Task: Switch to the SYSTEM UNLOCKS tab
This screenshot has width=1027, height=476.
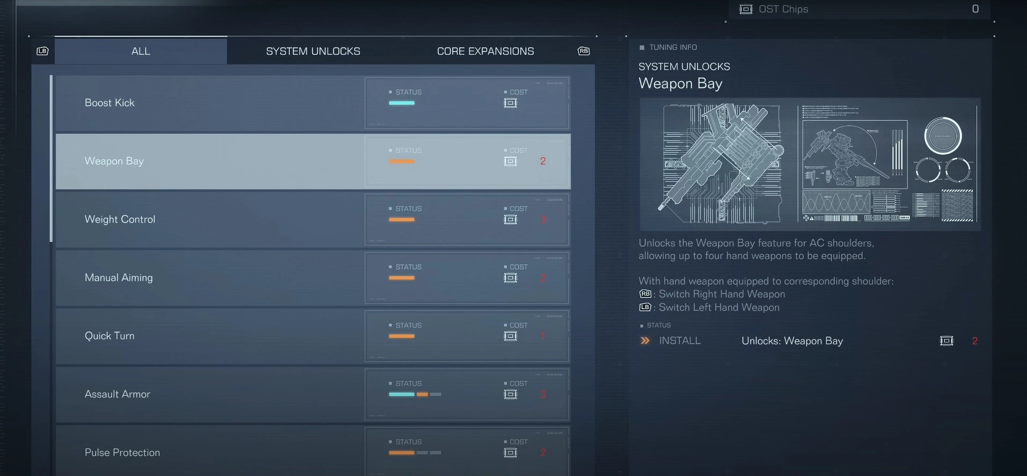Action: [313, 51]
